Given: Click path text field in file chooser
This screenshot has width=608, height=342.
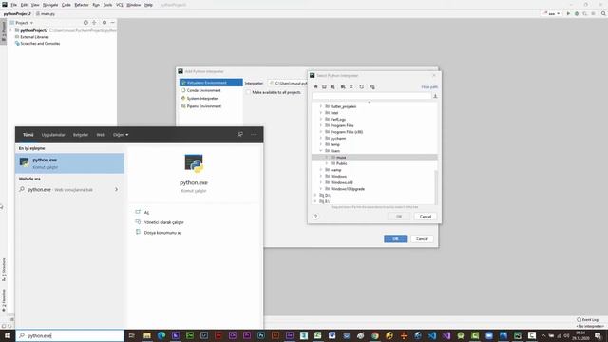Looking at the screenshot, I should pos(371,96).
